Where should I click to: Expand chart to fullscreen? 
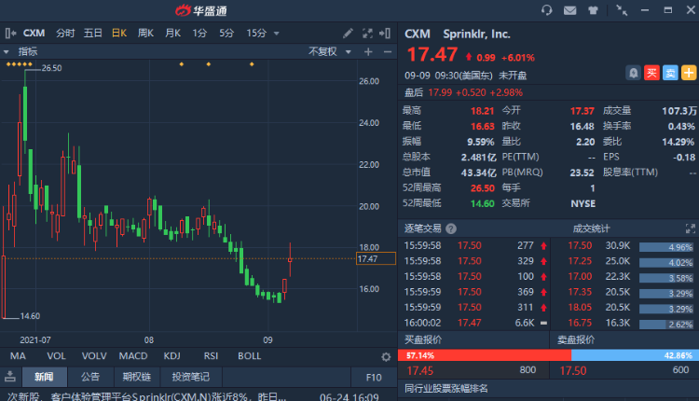pos(367,33)
